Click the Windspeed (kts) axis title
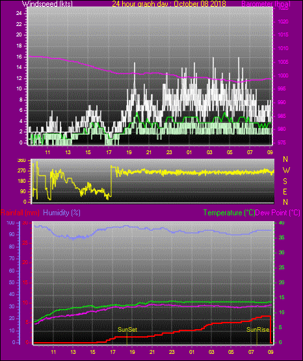The height and width of the screenshot is (361, 303). [47, 4]
